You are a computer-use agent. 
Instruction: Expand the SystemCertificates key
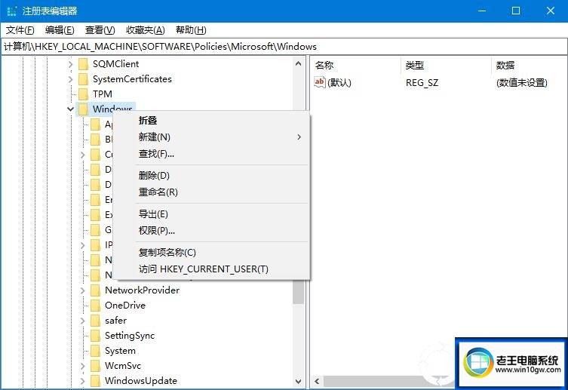click(71, 79)
